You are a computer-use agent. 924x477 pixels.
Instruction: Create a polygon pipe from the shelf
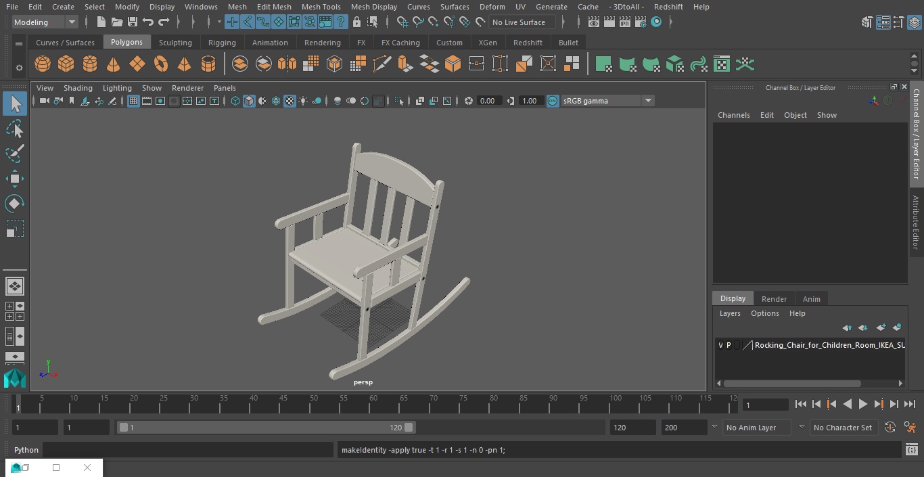tap(208, 64)
